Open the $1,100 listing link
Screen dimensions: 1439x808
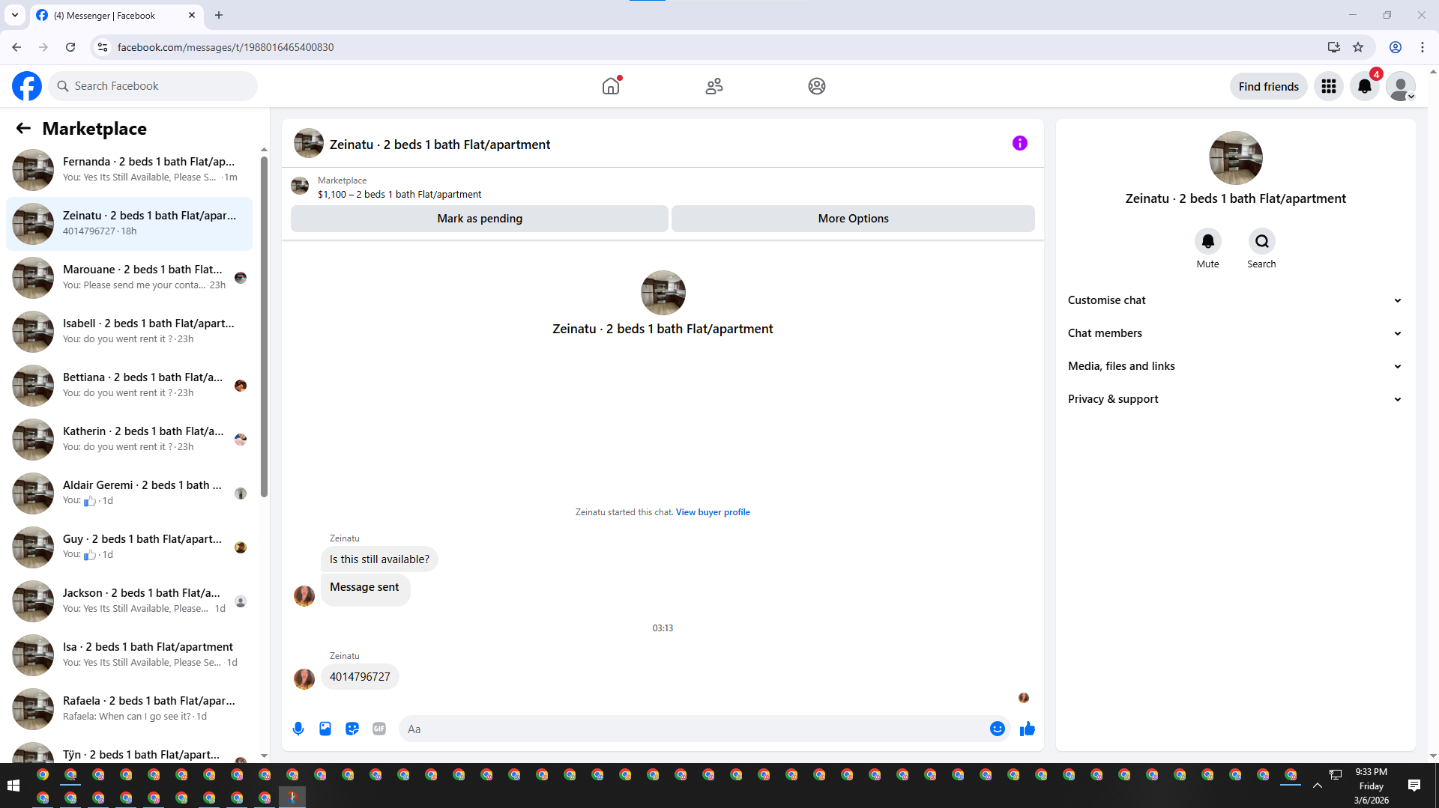pos(399,194)
